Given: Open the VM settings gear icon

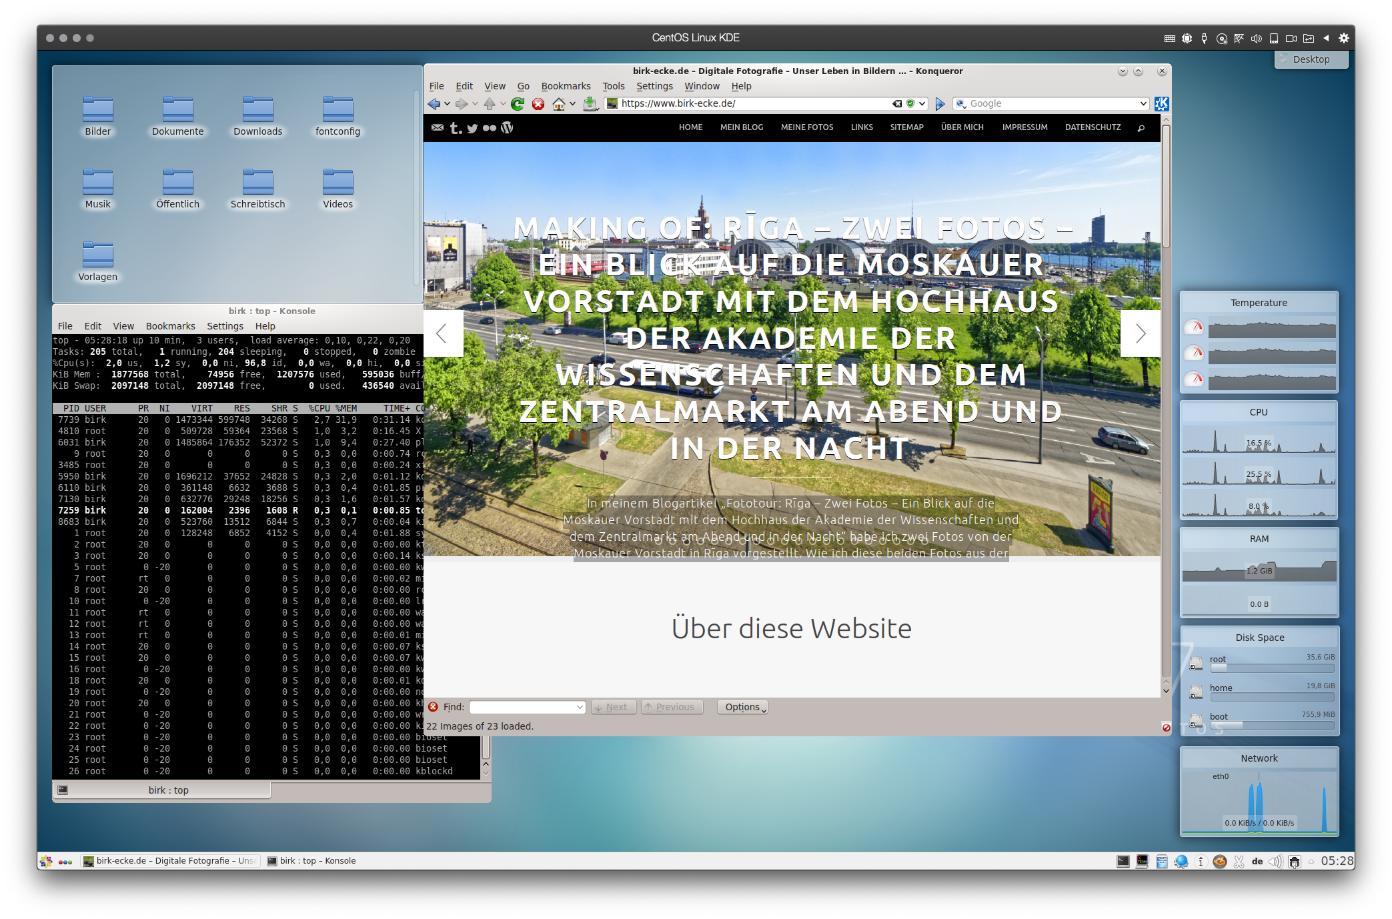Looking at the screenshot, I should click(x=1343, y=38).
